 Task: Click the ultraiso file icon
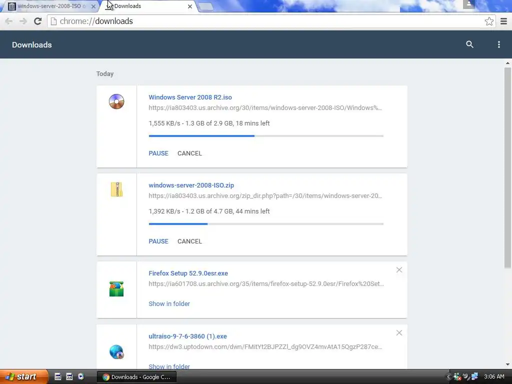(x=116, y=352)
